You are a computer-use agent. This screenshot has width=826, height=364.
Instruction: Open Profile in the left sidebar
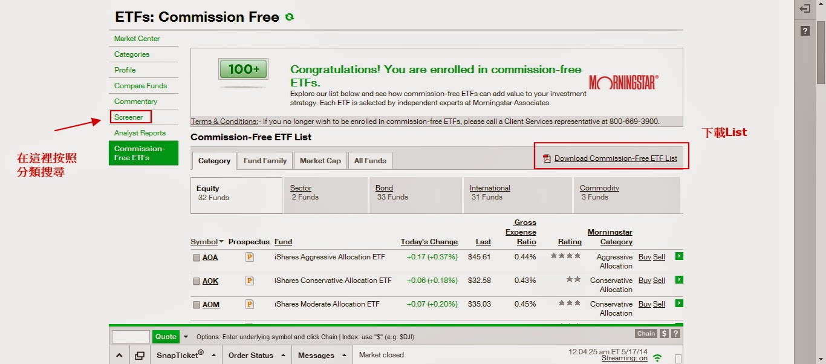[125, 70]
